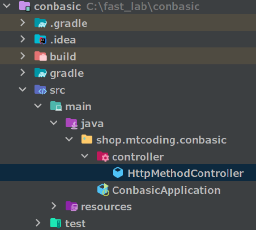Click the ConbasicApplication Spring Boot icon

coord(103,190)
